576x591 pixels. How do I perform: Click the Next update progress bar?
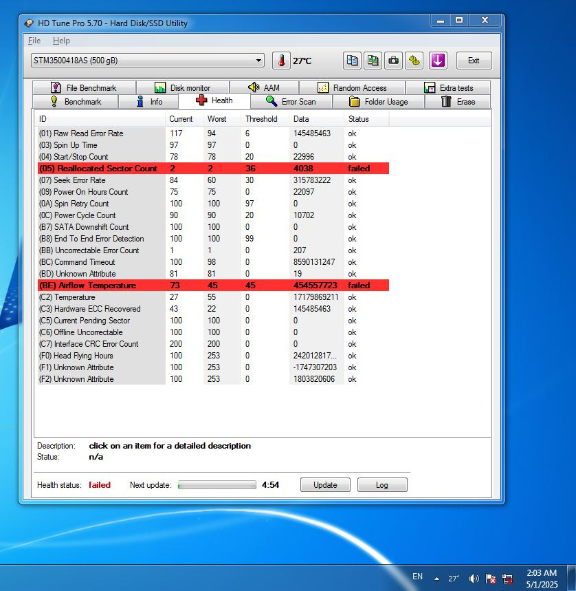pos(217,485)
